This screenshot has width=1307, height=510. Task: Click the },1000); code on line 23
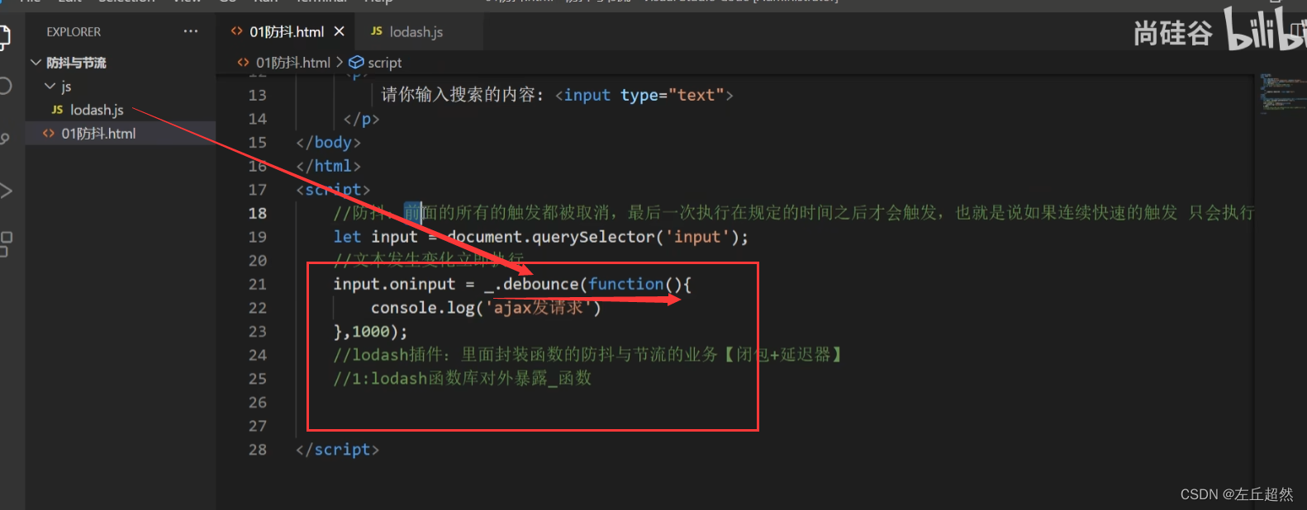pyautogui.click(x=371, y=331)
